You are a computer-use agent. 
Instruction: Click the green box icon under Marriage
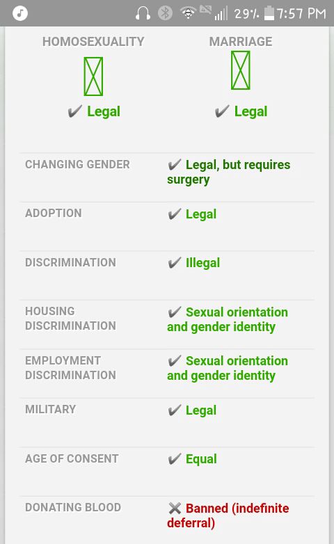[241, 70]
